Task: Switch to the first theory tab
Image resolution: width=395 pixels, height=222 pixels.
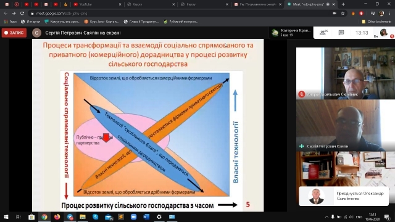Action: [x=151, y=4]
